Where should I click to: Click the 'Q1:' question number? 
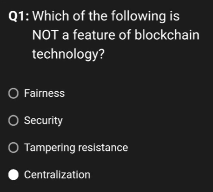pyautogui.click(x=19, y=16)
